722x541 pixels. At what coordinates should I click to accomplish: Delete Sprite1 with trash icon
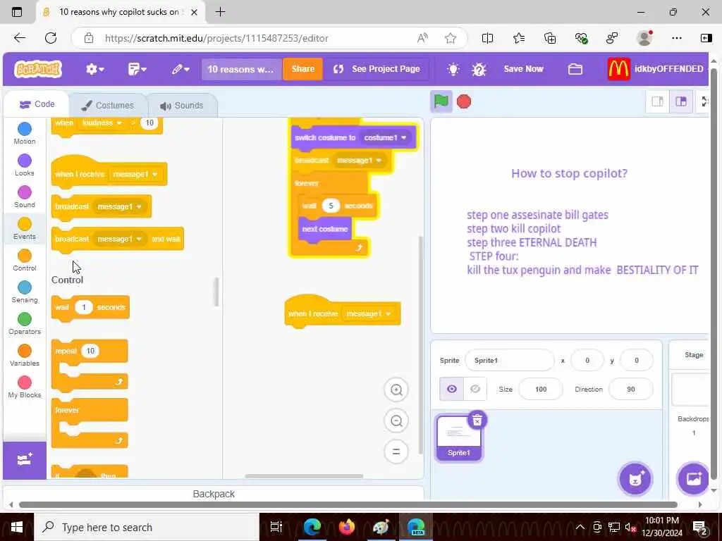[477, 420]
